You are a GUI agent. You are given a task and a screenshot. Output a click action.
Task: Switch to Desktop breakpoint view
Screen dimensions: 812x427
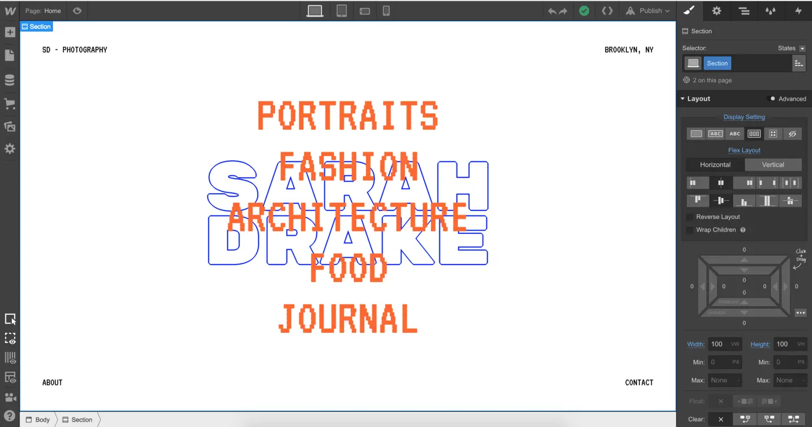pos(315,11)
